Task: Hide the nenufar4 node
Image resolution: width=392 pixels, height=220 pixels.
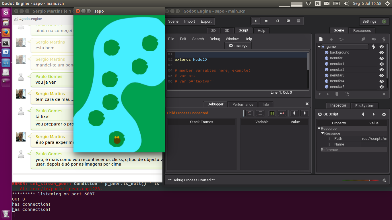Action: tap(382, 81)
